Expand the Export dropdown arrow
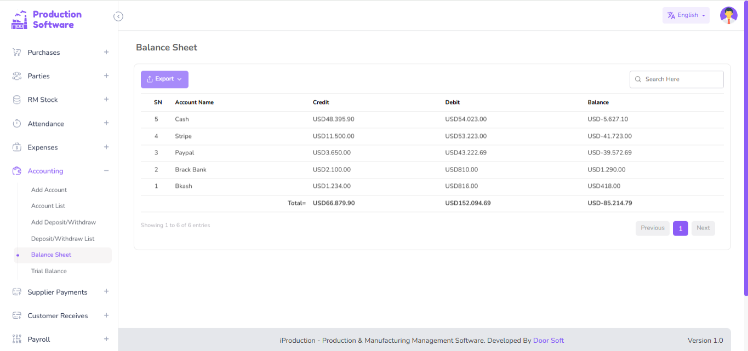Image resolution: width=748 pixels, height=351 pixels. click(179, 79)
